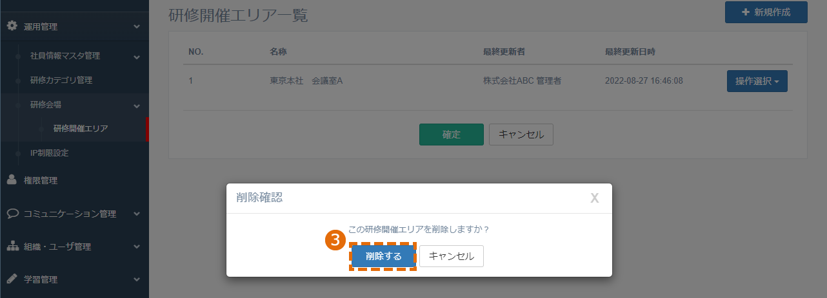
Task: Click the 株式会社ABC 管理者 cell
Action: (522, 81)
